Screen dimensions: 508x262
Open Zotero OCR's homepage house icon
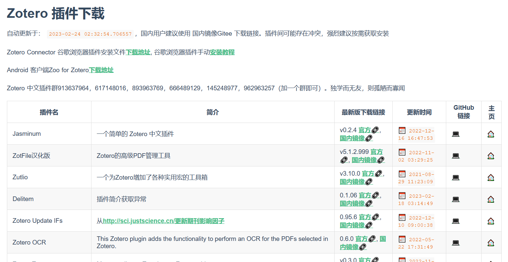click(491, 242)
